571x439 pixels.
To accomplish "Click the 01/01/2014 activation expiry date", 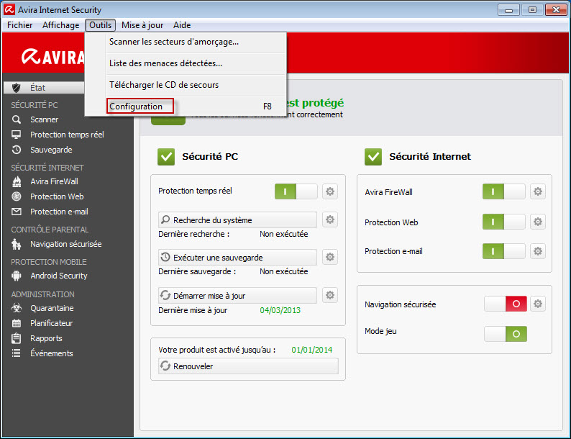I will click(x=311, y=350).
